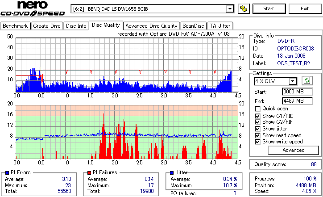Open the TA Jitter tab

pos(220,26)
